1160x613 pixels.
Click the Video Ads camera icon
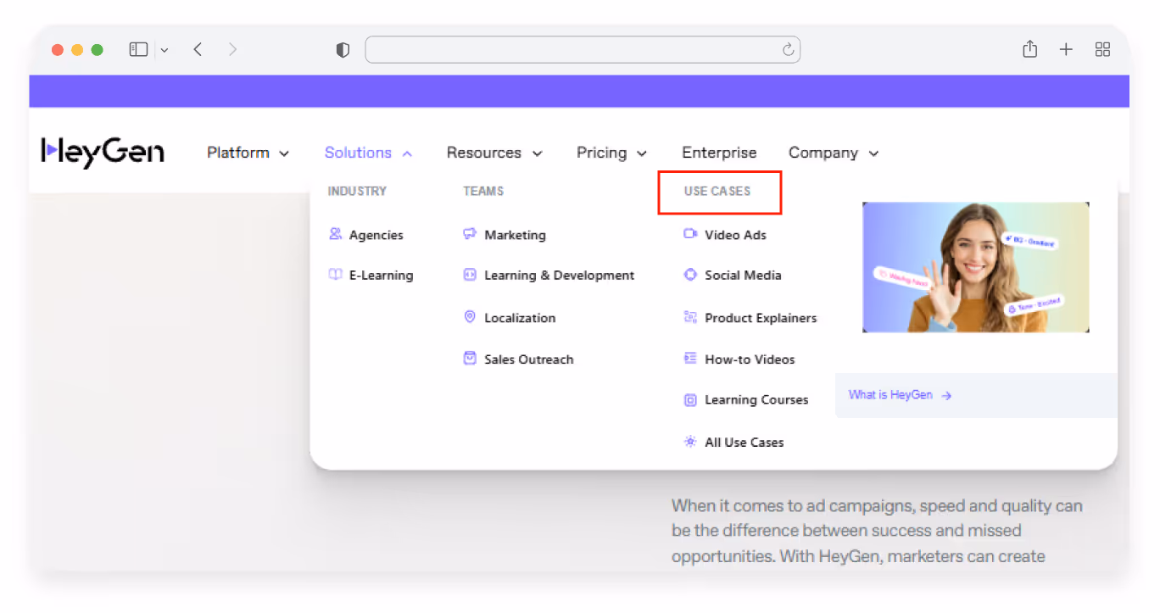pyautogui.click(x=690, y=234)
